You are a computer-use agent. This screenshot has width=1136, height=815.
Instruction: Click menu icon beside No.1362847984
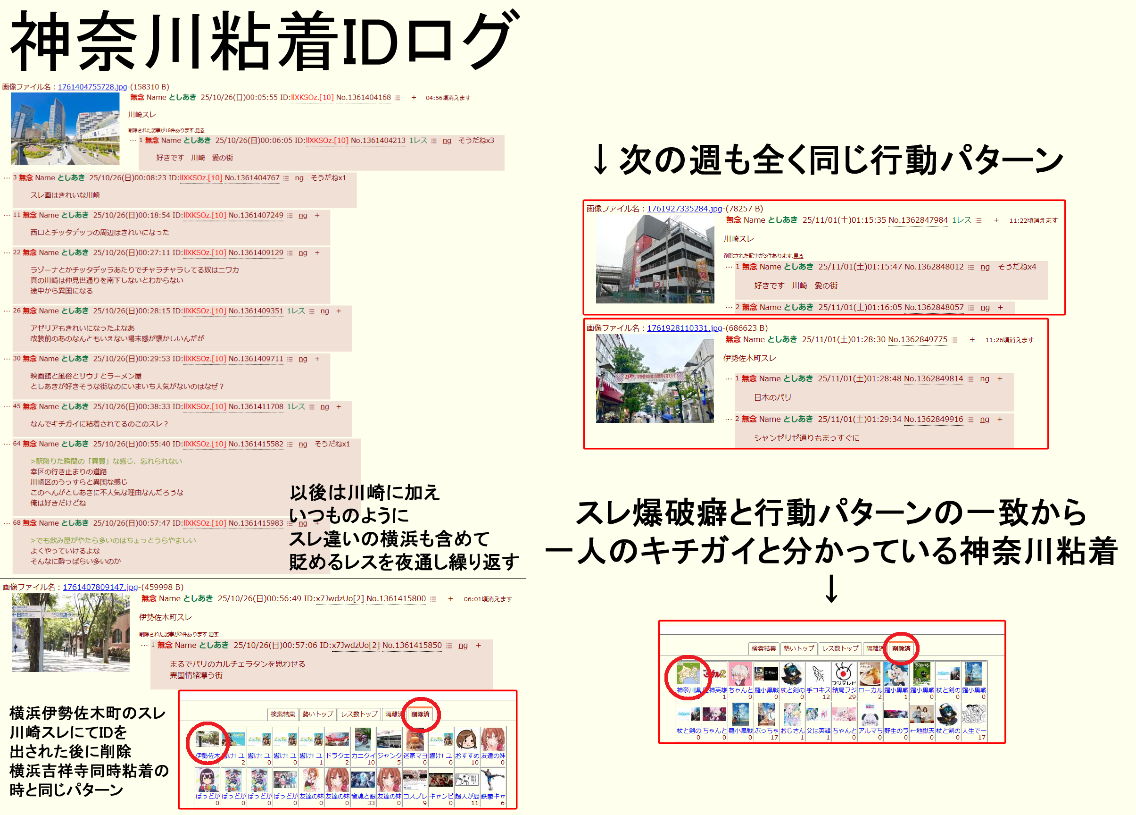[x=978, y=220]
